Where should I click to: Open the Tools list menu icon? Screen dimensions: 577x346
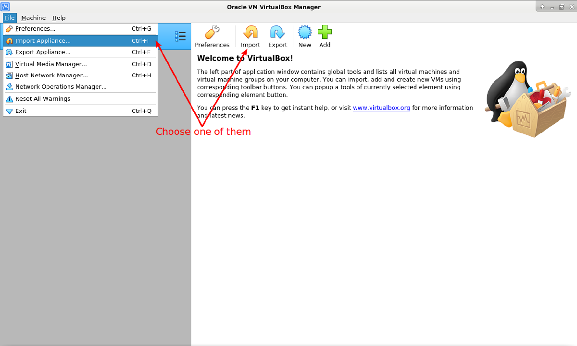(180, 36)
